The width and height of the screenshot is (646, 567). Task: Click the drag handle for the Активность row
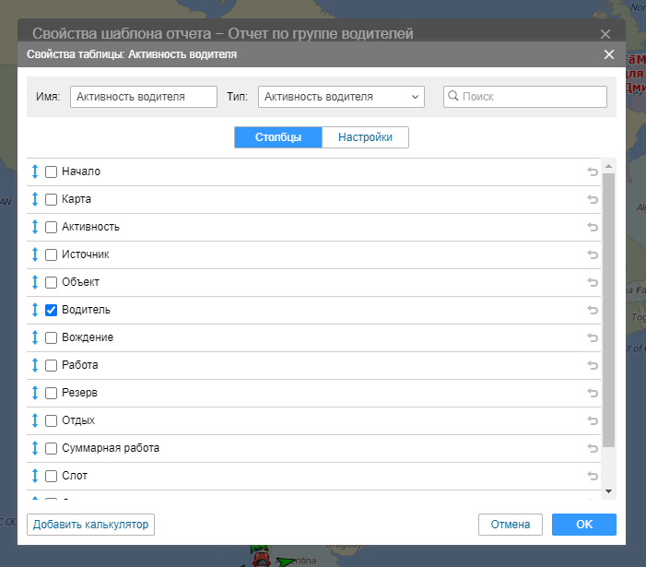(x=35, y=227)
